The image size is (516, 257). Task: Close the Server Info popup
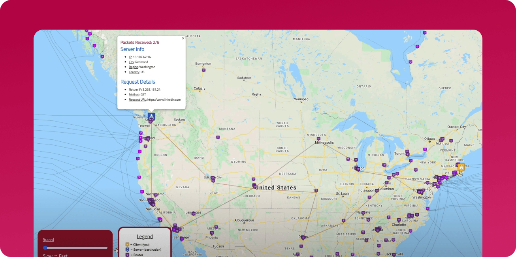click(x=183, y=38)
